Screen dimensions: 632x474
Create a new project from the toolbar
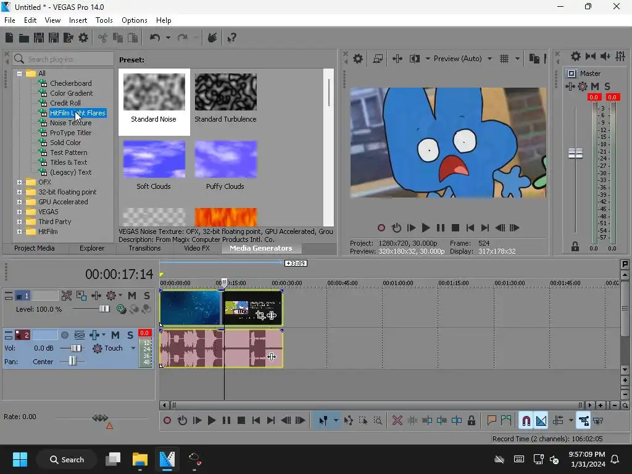pyautogui.click(x=9, y=38)
